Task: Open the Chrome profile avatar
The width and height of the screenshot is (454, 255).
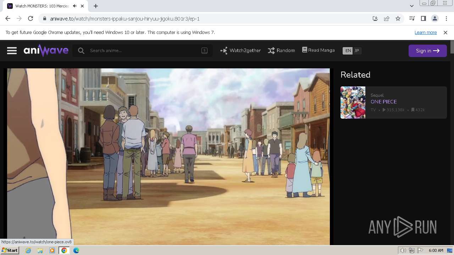Action: pyautogui.click(x=434, y=18)
